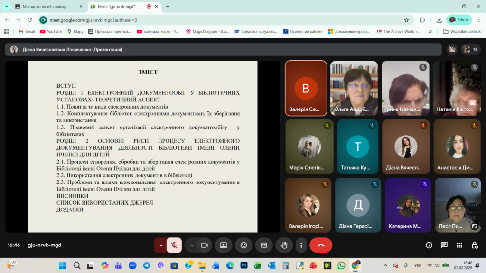This screenshot has height=273, width=486.
Task: Show the participants list with 13 people
Action: click(x=470, y=49)
